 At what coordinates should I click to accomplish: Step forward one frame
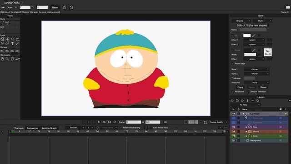[104, 122]
